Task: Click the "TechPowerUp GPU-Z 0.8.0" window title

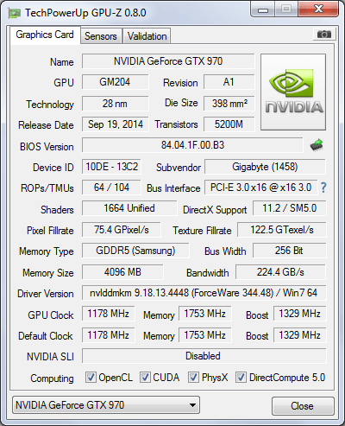Action: 85,13
